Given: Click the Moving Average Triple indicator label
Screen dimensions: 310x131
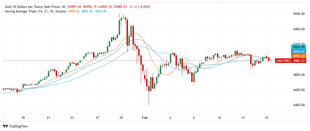Looking at the screenshot, I should 35,11.
